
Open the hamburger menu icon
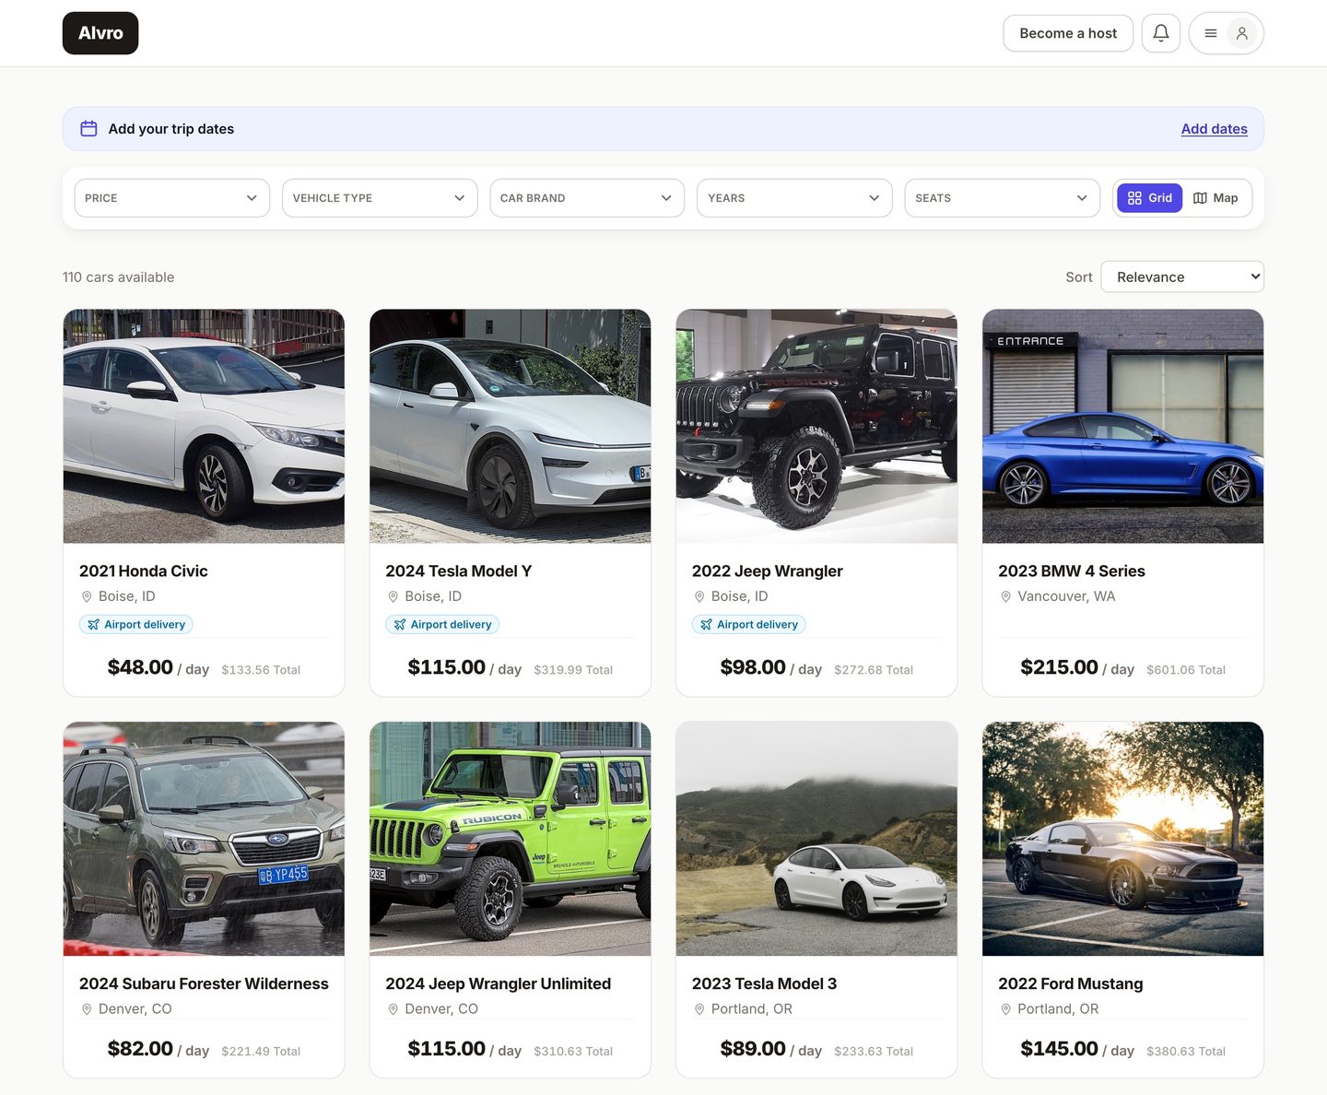click(x=1211, y=33)
